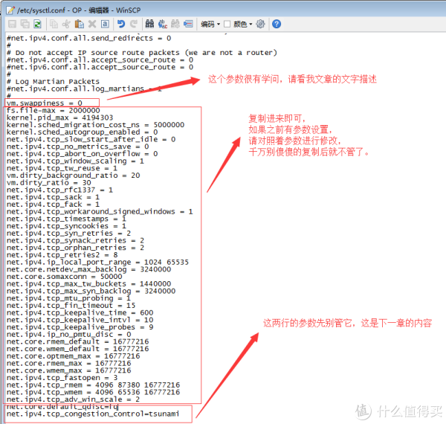The height and width of the screenshot is (424, 446).
Task: Open Find with the binoculars icon
Action: 149,24
